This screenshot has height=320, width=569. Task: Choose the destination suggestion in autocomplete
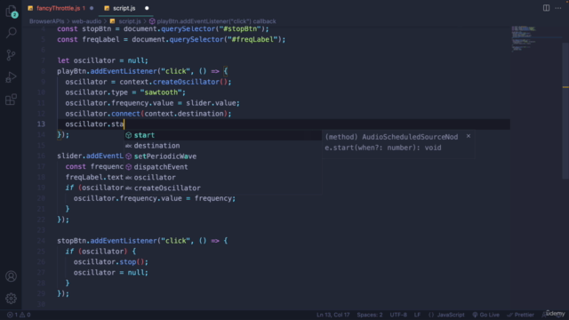(223, 146)
